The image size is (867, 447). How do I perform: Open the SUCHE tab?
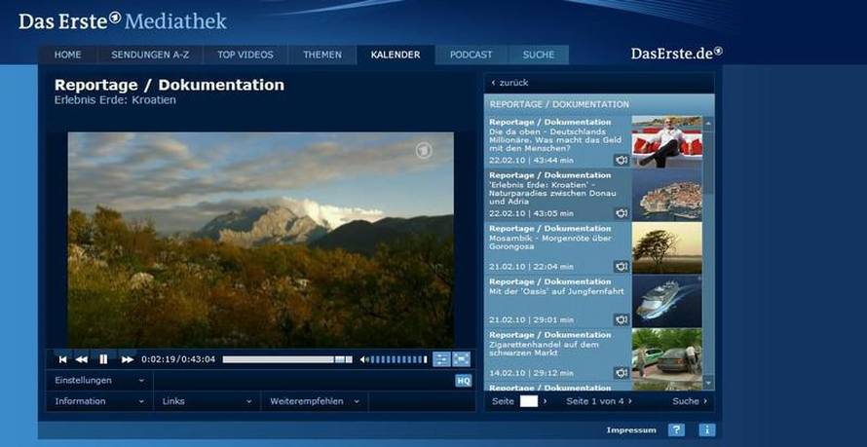click(x=538, y=55)
